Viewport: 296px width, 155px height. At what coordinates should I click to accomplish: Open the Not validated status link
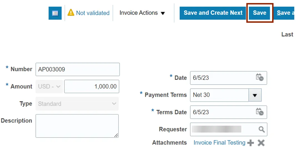93,13
